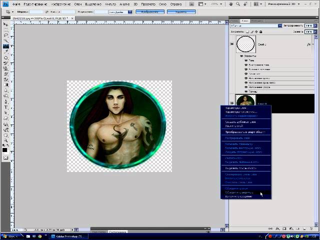This screenshot has height=240, width=320.
Task: Toggle the lock all padlock icon
Action: [261, 31]
